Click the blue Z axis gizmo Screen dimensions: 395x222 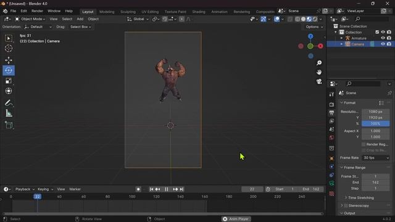(310, 36)
